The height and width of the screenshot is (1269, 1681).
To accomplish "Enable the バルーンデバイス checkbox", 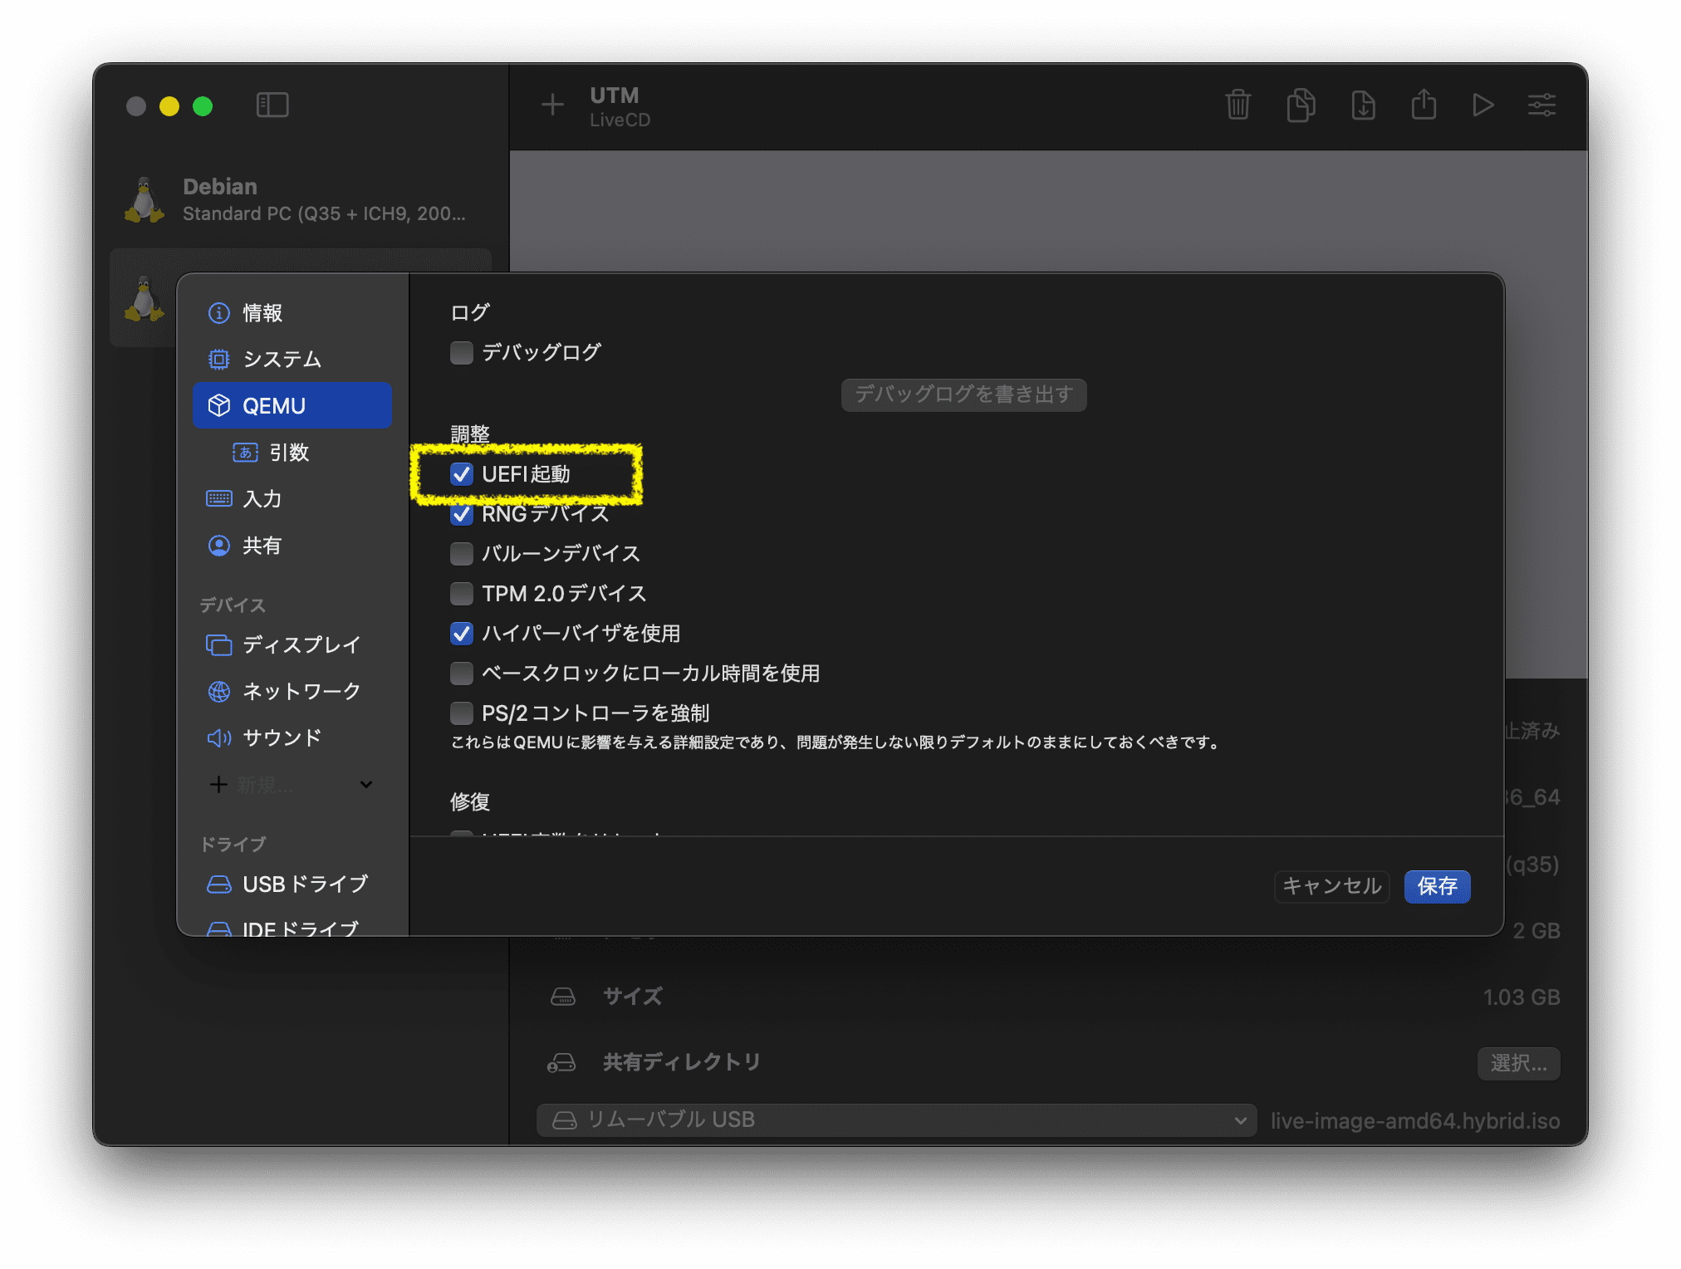I will [x=462, y=553].
